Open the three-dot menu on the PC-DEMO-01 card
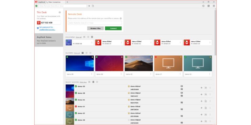The height and width of the screenshot is (125, 251). tap(121, 43)
